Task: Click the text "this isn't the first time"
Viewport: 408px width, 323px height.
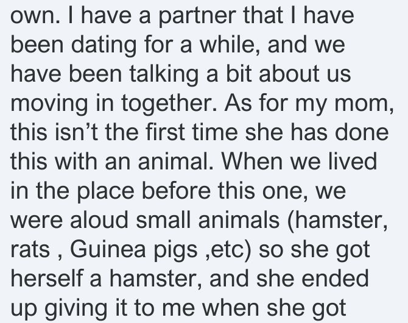Action: coord(124,132)
